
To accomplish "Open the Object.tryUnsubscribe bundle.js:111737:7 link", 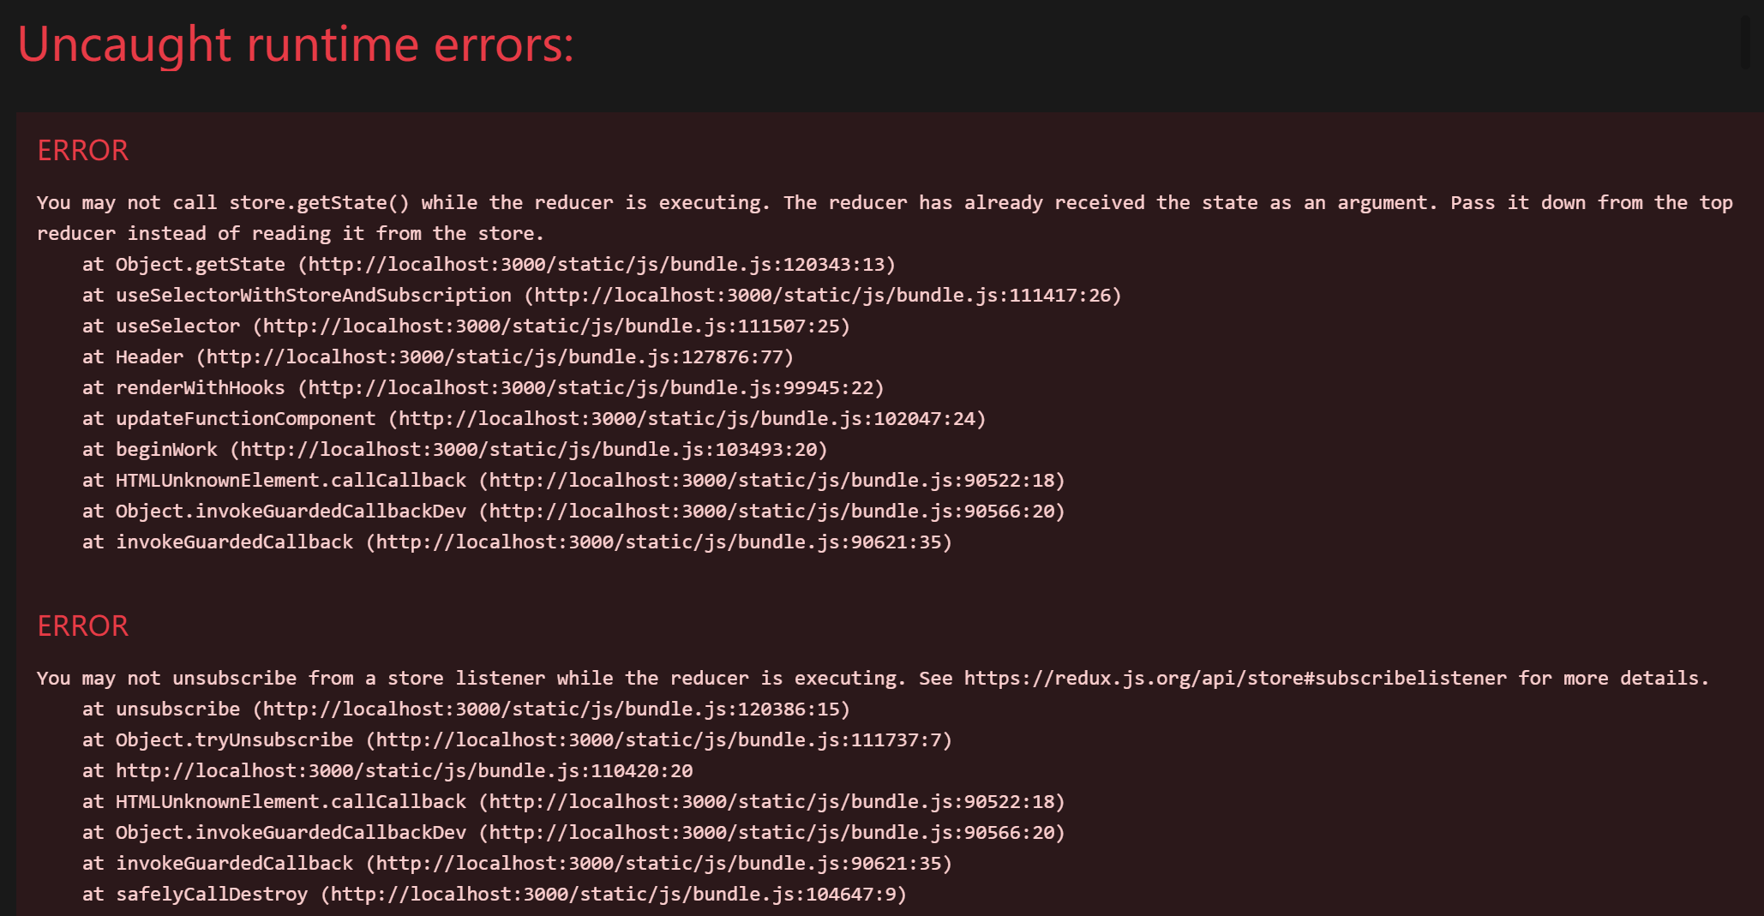I will pyautogui.click(x=658, y=739).
